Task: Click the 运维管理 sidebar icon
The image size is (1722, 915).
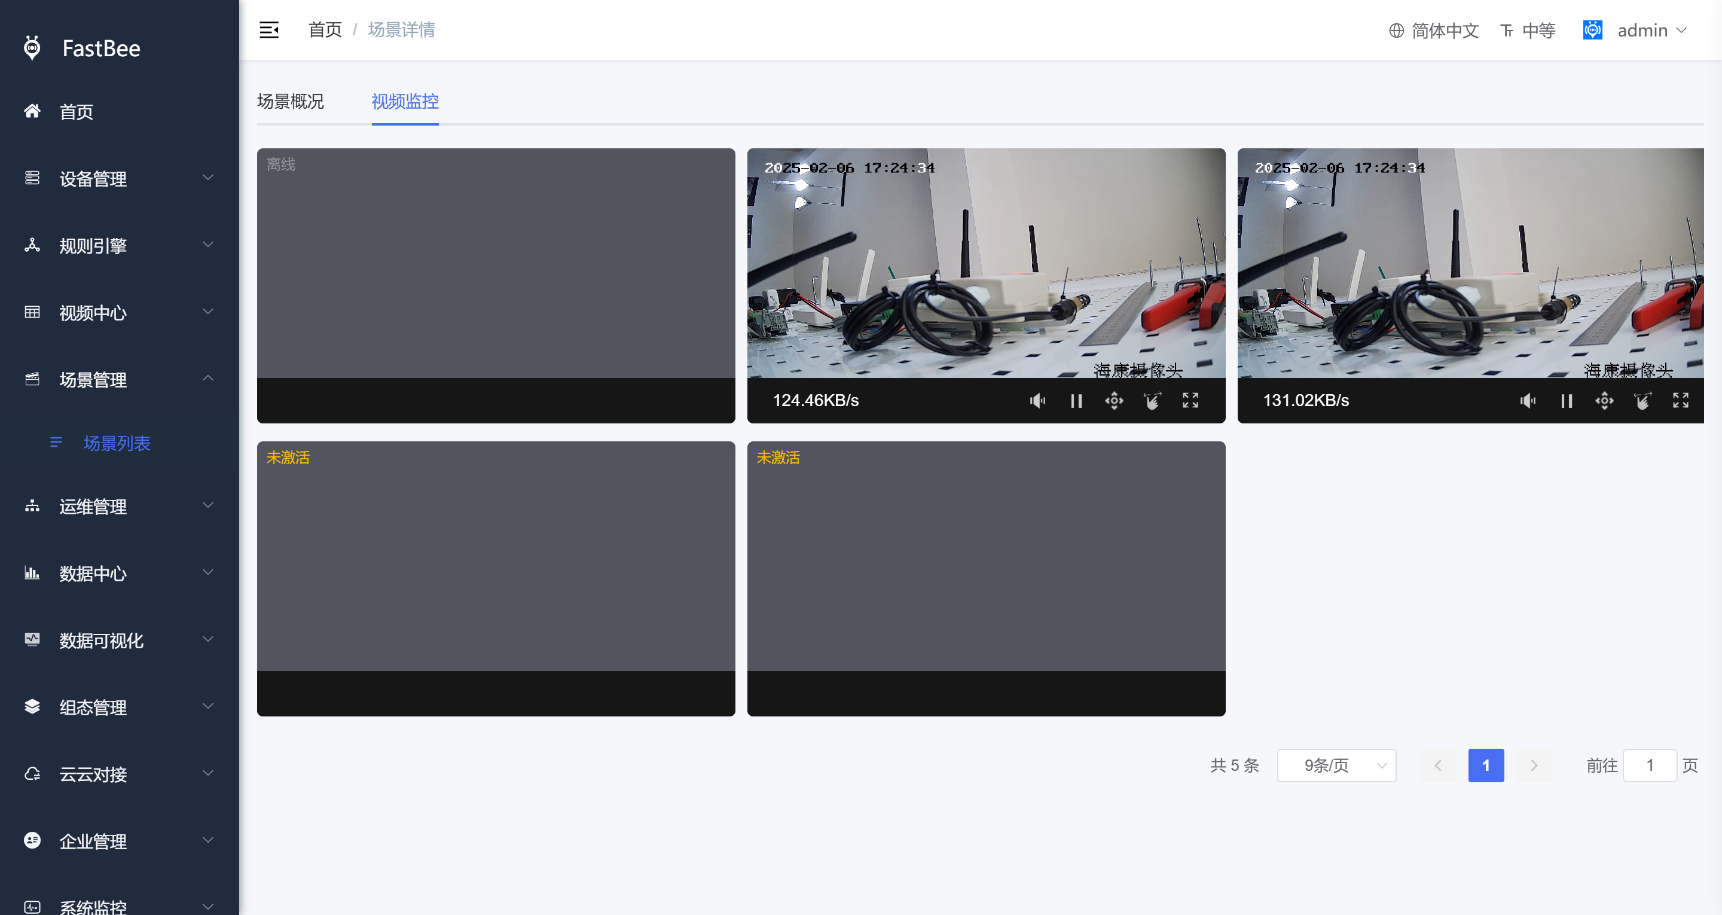Action: click(32, 506)
